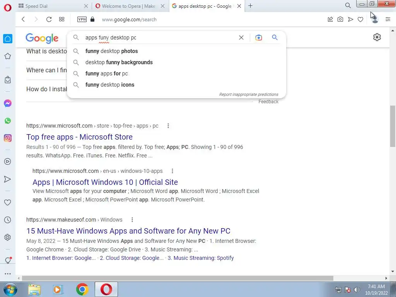Open the sidebar My Flow arrow icon
Screen dimensions: 396x297
8,179
